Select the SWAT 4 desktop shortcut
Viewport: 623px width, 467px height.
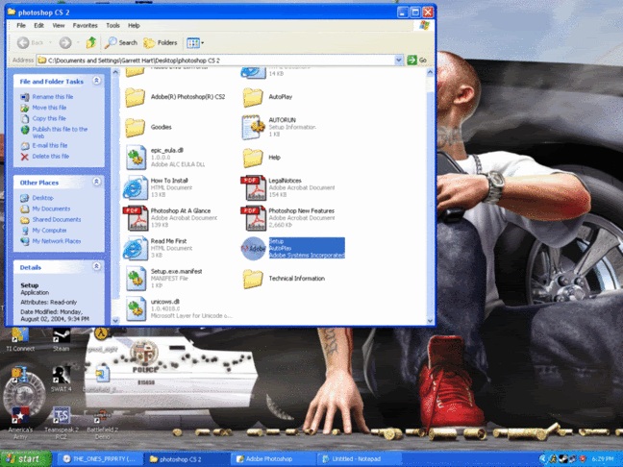[x=62, y=380]
